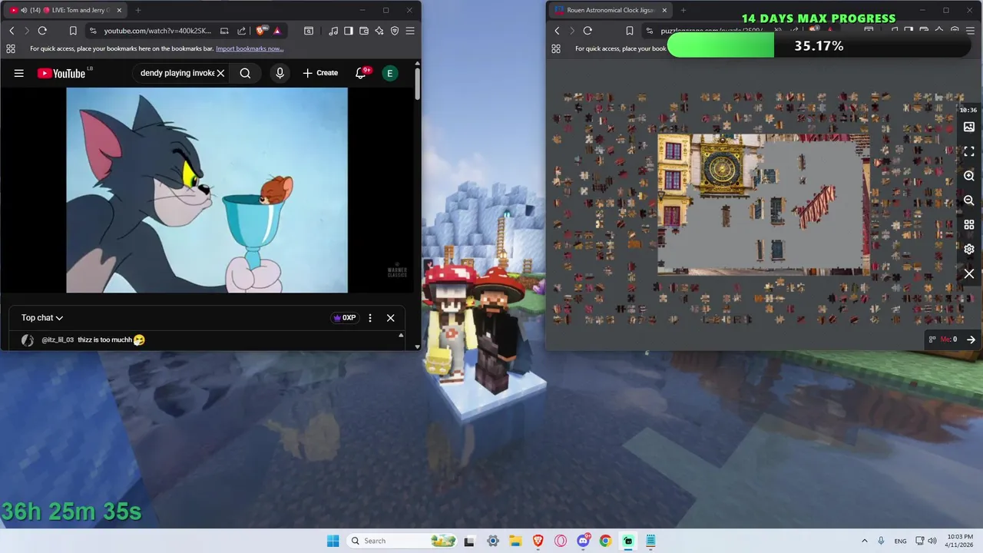Click the Create button on YouTube
Image resolution: width=983 pixels, height=553 pixels.
(320, 73)
